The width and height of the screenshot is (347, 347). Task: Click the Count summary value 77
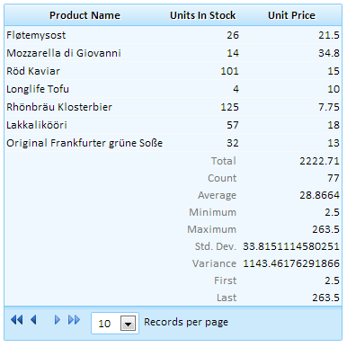click(x=334, y=178)
